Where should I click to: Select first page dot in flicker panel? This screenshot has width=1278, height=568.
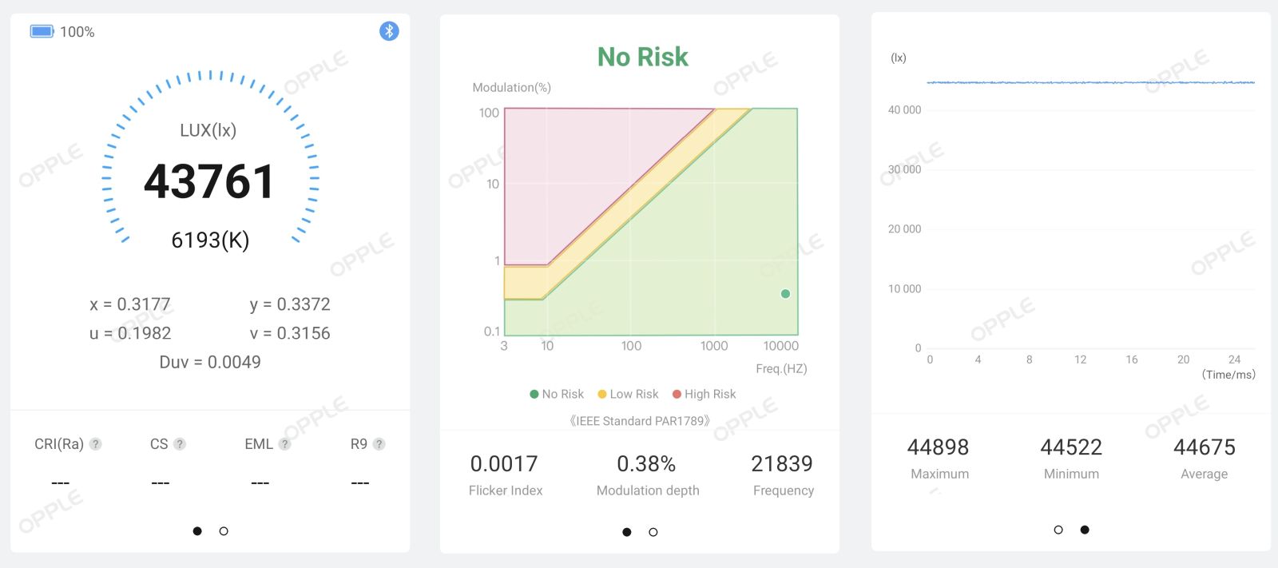tap(627, 532)
